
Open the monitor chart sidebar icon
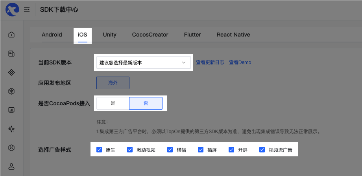click(x=11, y=110)
